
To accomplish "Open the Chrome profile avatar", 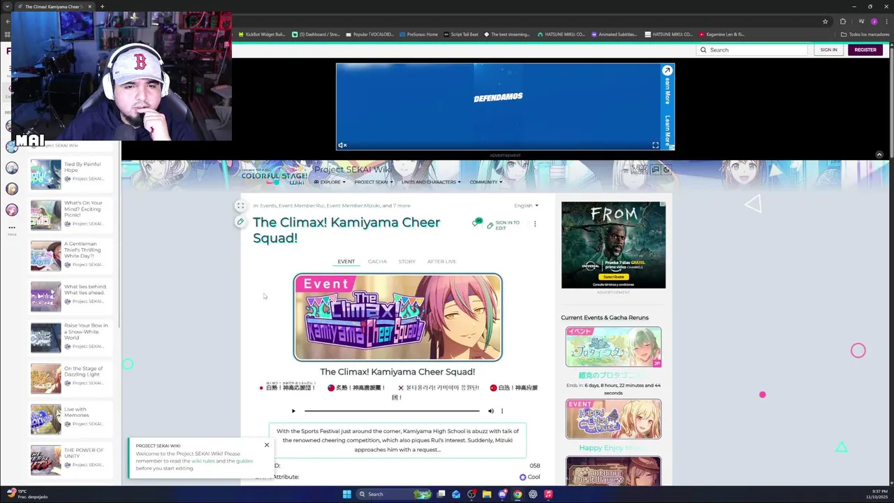I will tap(874, 22).
